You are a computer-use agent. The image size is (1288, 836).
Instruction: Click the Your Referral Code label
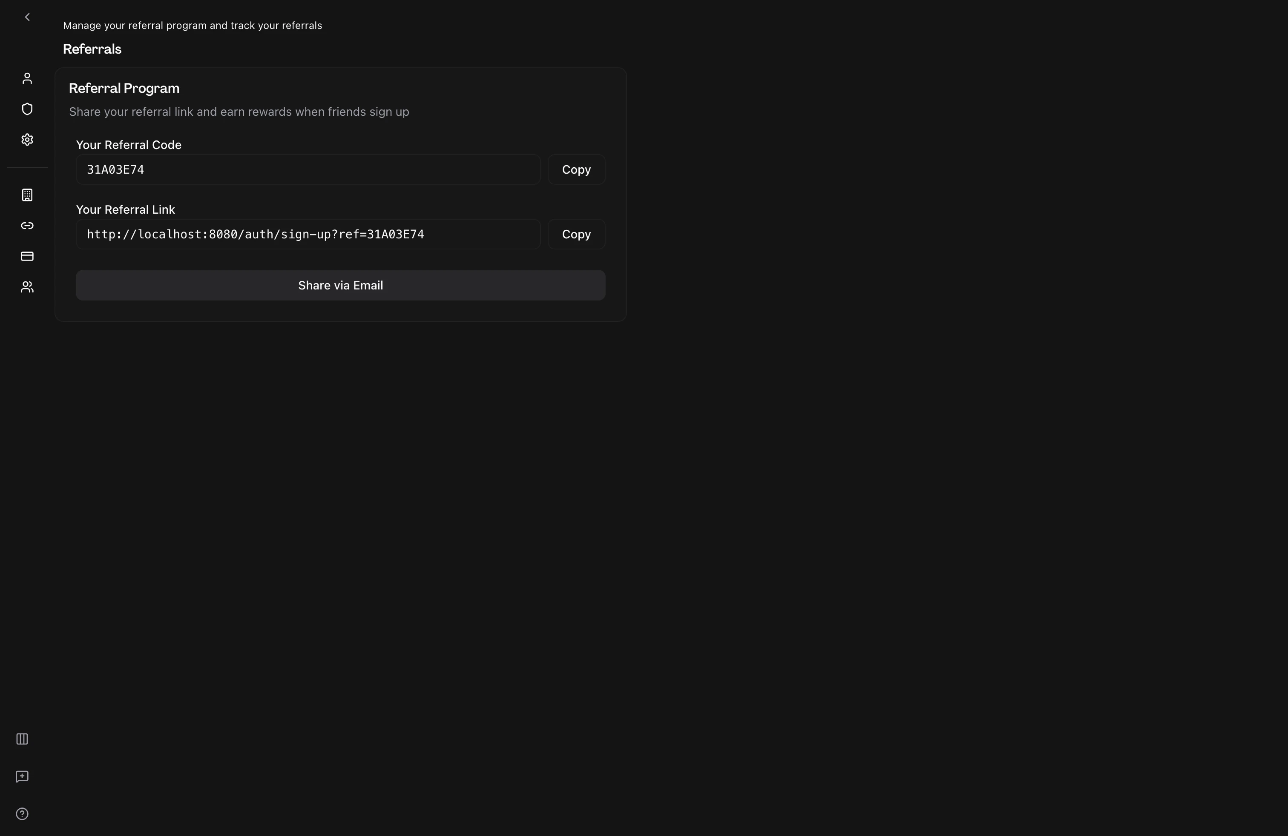click(x=129, y=145)
